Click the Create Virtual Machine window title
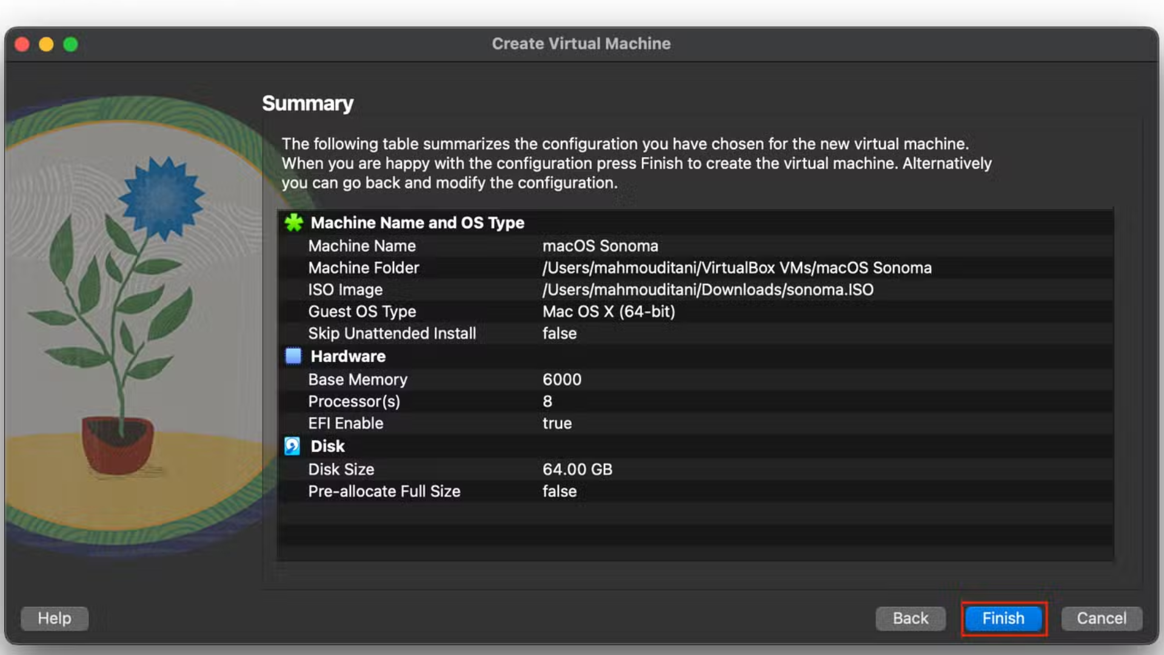Image resolution: width=1164 pixels, height=655 pixels. [581, 44]
